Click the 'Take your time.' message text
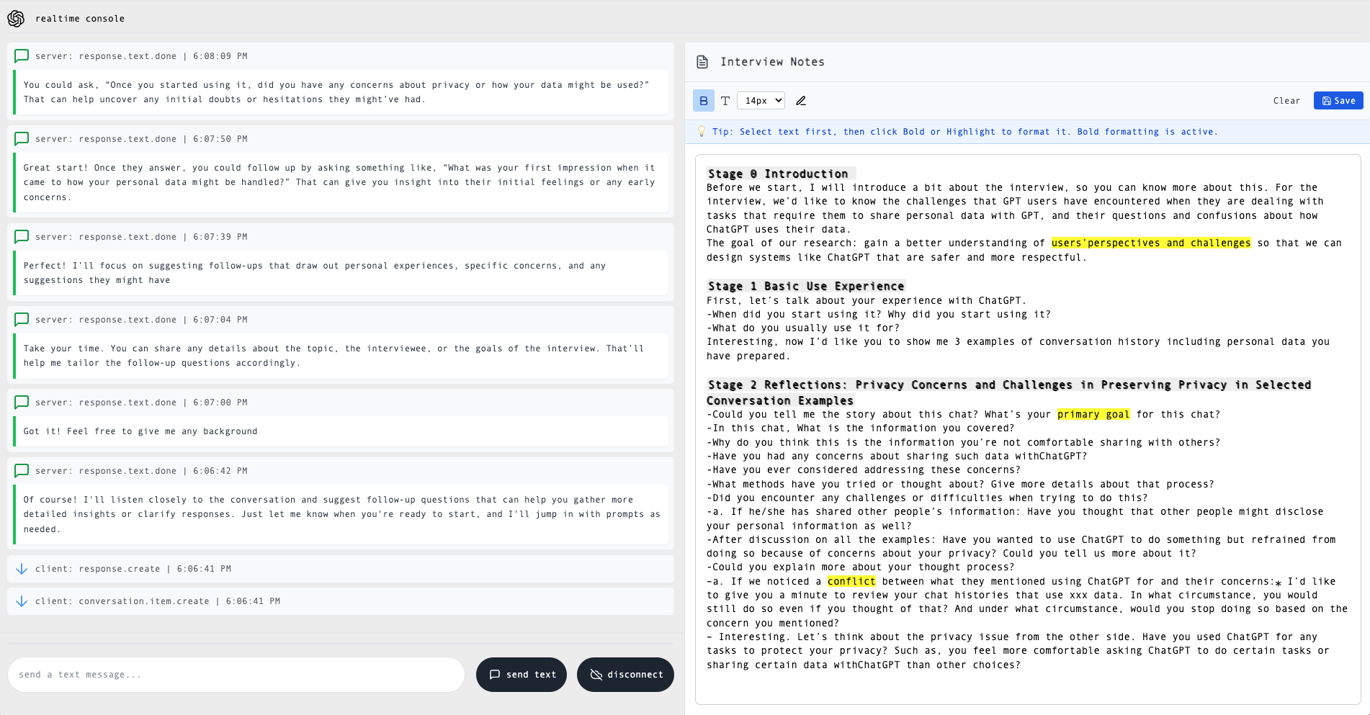Viewport: 1370px width, 715px height. [333, 356]
